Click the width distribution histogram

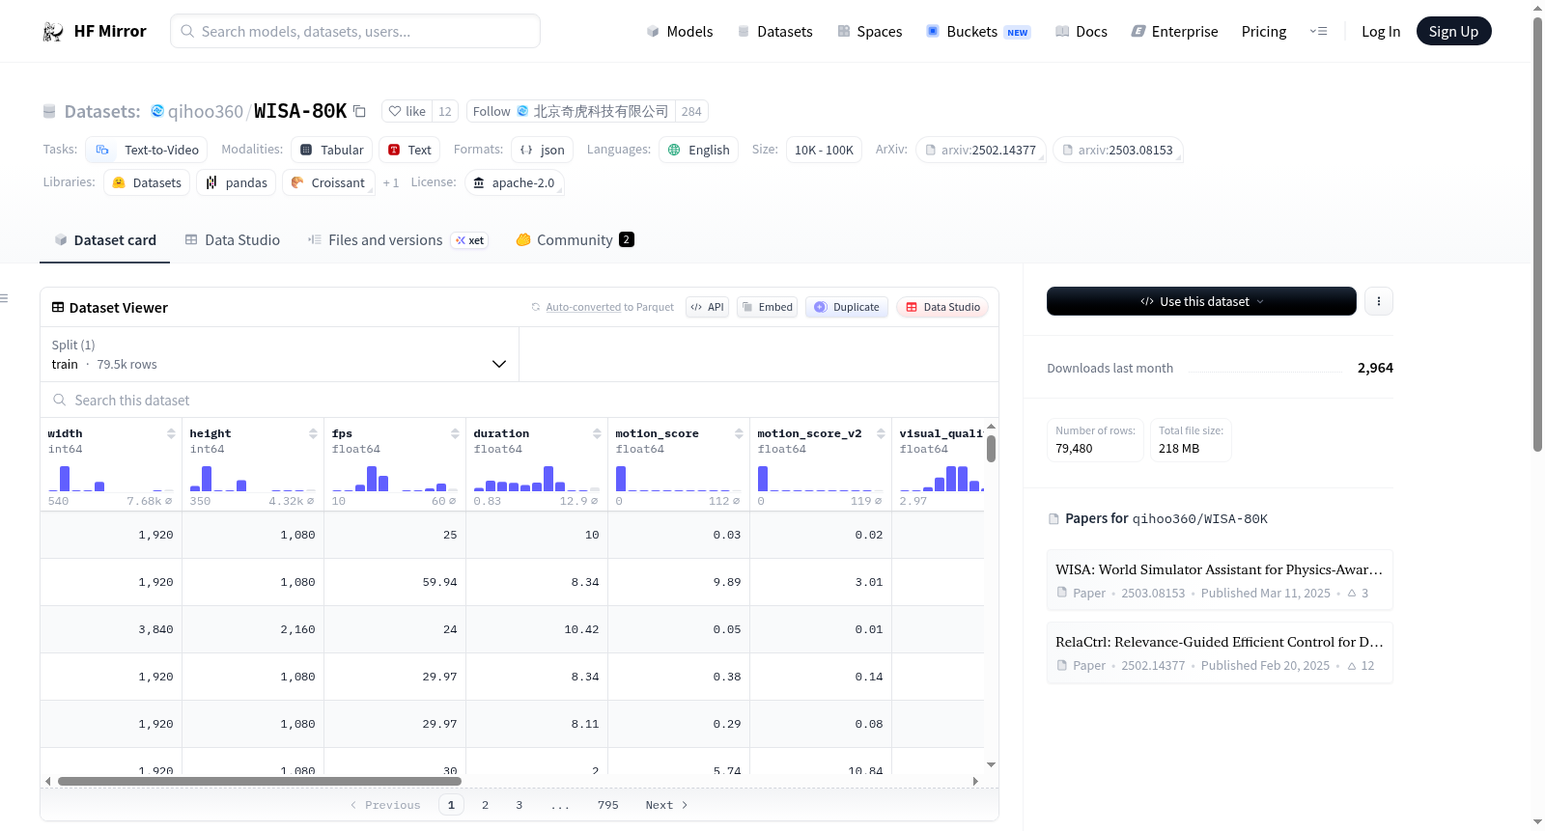110,479
